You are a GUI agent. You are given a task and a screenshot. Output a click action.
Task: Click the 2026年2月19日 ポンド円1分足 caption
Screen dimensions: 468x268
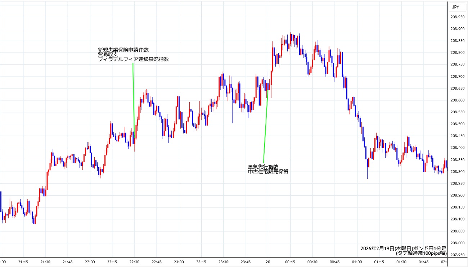pyautogui.click(x=403, y=248)
